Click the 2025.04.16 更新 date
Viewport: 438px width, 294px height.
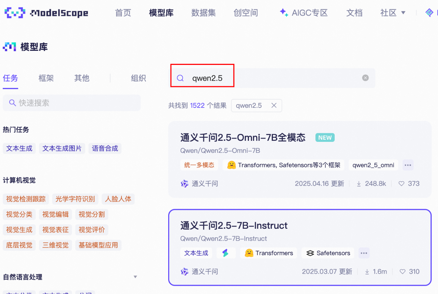pos(320,184)
